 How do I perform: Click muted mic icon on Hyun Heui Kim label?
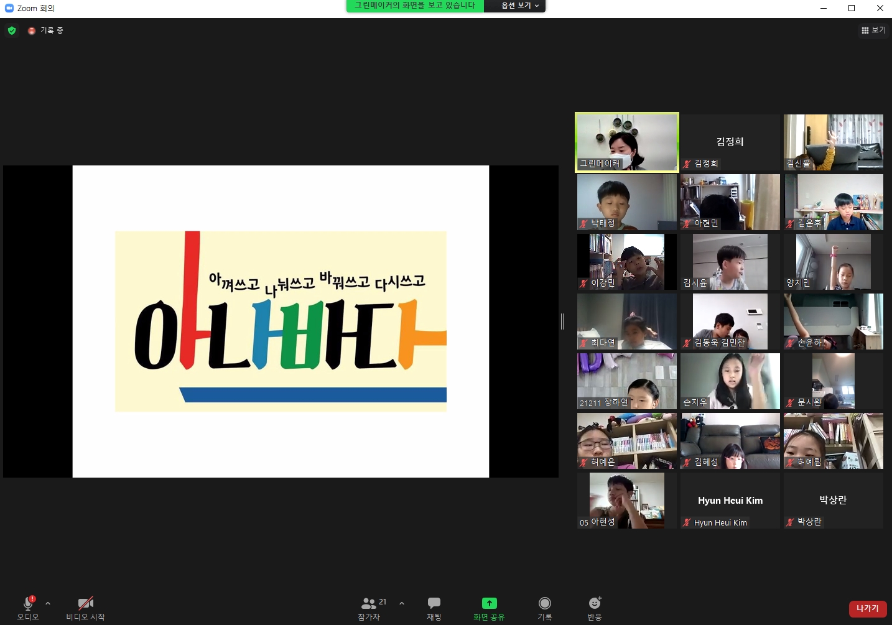[x=687, y=522]
